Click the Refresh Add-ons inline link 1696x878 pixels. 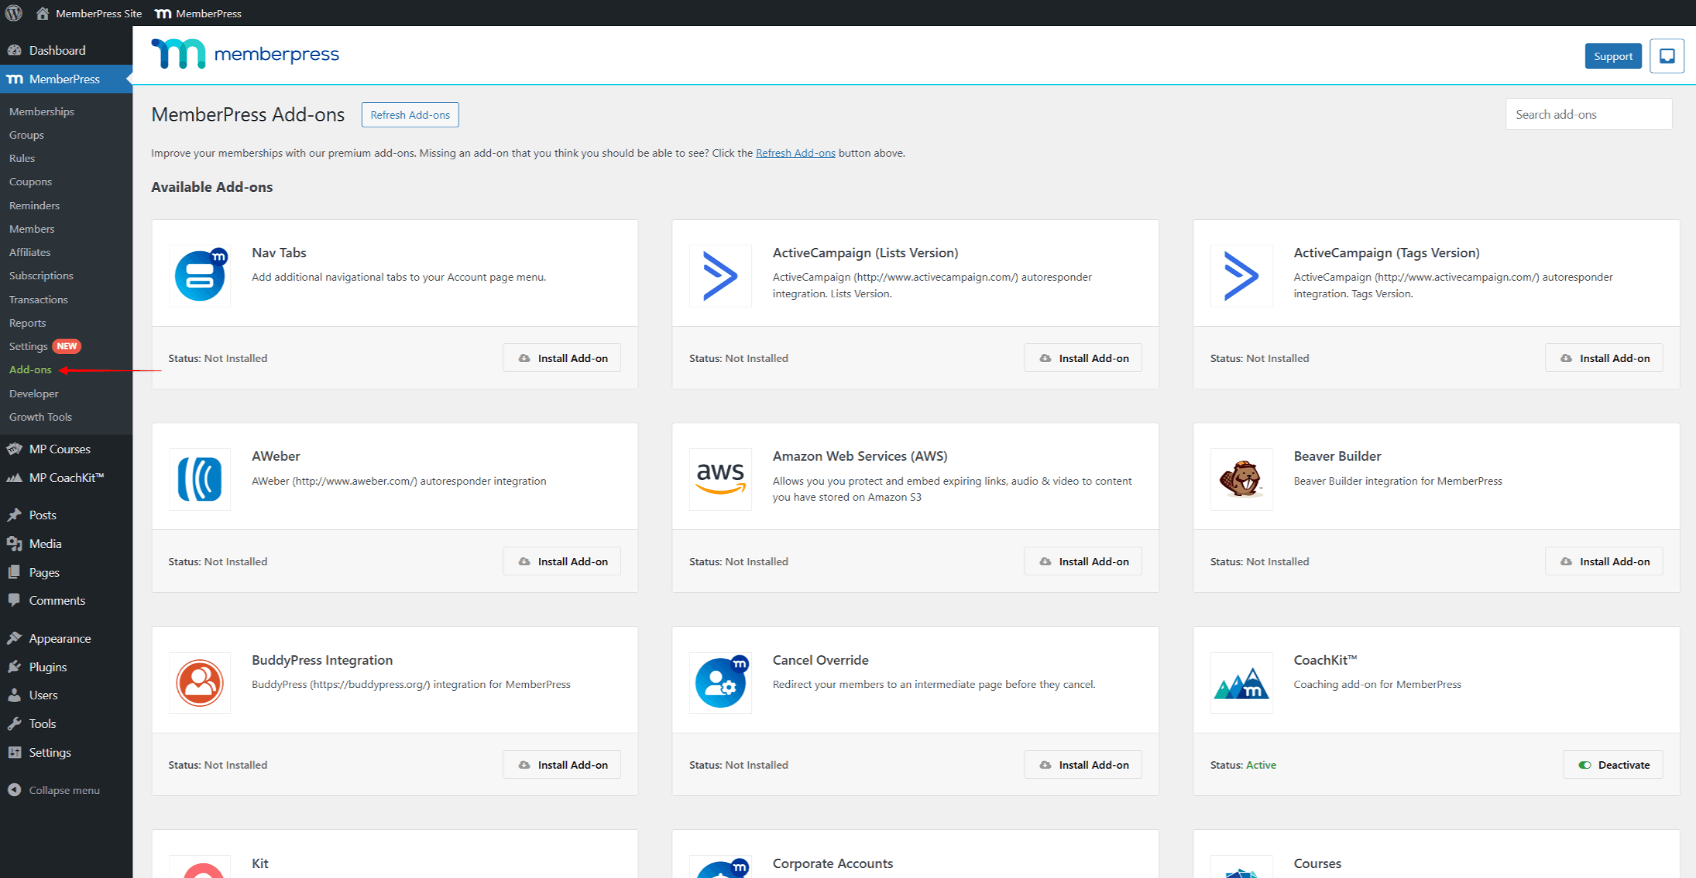click(x=795, y=153)
